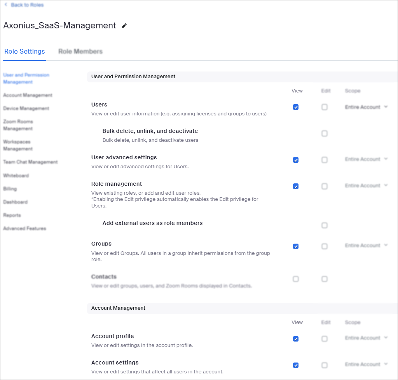Go to Reports in sidebar
Viewport: 398px width, 380px height.
pos(12,215)
